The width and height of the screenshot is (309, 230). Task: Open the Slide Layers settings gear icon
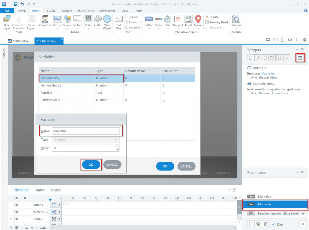[302, 224]
